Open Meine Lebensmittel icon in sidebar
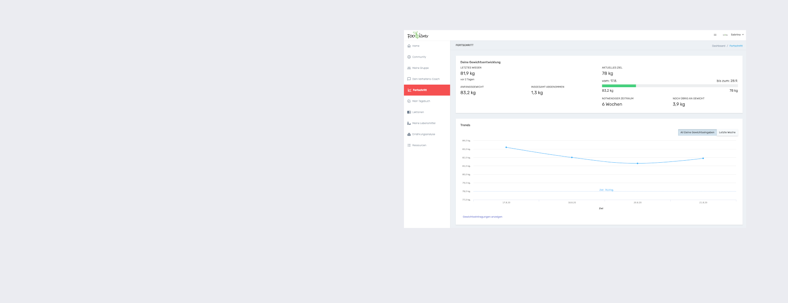This screenshot has height=303, width=788. (x=409, y=123)
